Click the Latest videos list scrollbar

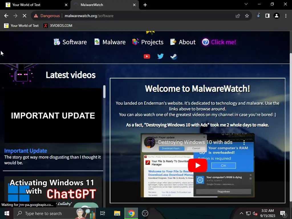coord(104,92)
